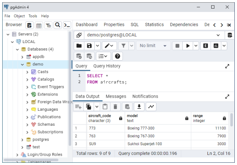Viewport: 237px width, 165px height.
Task: Select the postgres database in tree
Action: (41, 140)
